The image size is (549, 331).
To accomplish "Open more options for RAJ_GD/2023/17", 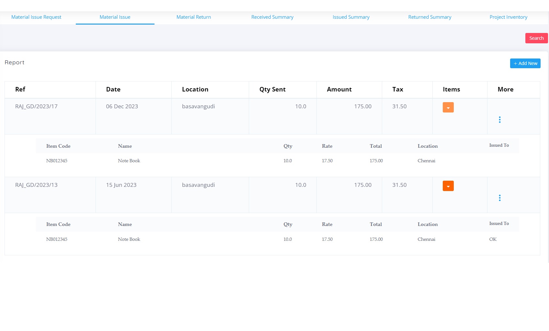I will point(499,120).
